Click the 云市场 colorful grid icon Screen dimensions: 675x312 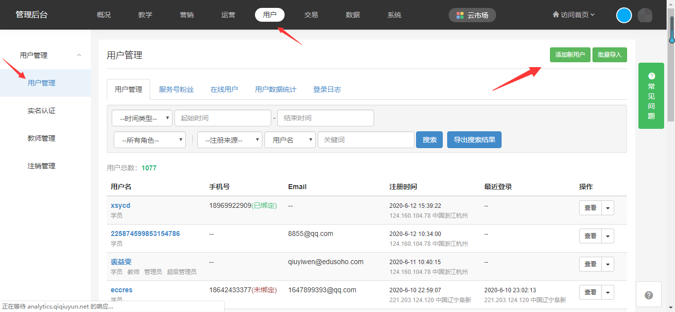pos(460,15)
